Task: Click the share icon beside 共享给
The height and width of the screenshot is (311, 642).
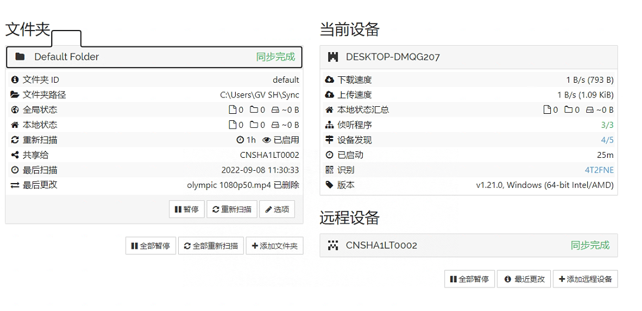Action: pos(15,155)
